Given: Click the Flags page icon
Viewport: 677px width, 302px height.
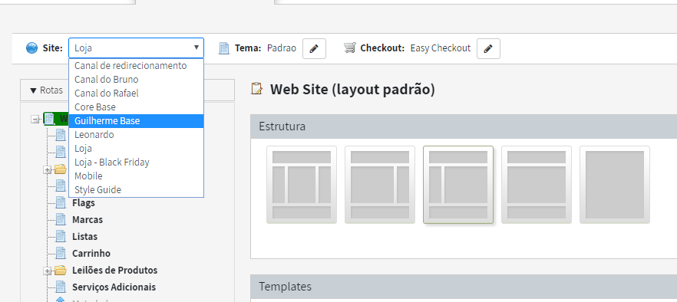Looking at the screenshot, I should (61, 203).
